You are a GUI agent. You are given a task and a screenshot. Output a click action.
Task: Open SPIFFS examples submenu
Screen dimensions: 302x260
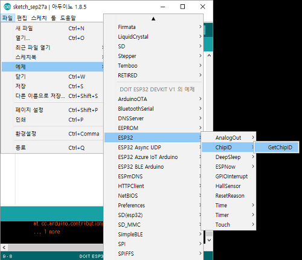(x=153, y=254)
